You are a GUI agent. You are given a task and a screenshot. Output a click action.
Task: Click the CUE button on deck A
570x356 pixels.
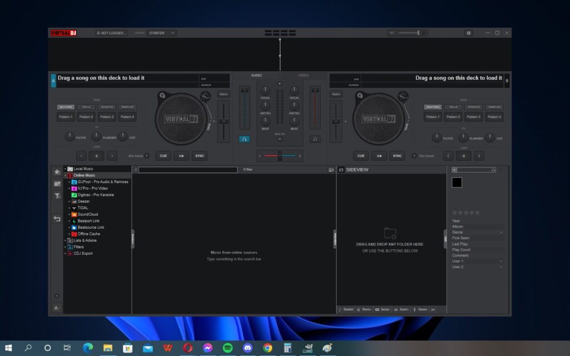click(163, 156)
